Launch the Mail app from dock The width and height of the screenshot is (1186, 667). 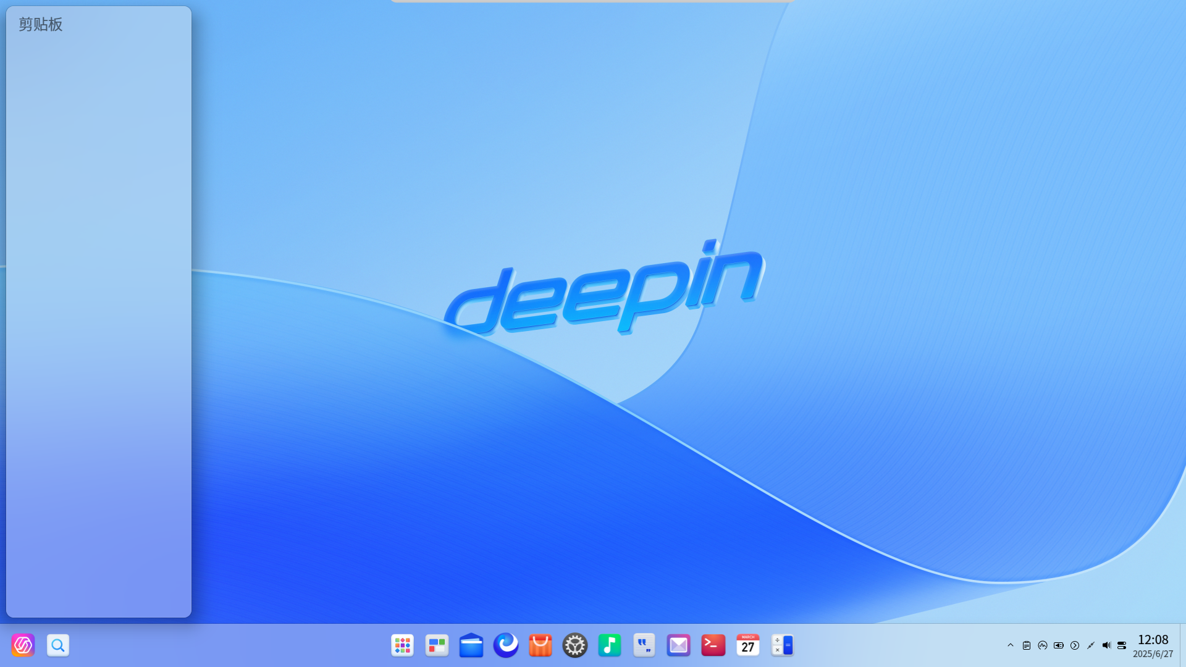pyautogui.click(x=679, y=645)
